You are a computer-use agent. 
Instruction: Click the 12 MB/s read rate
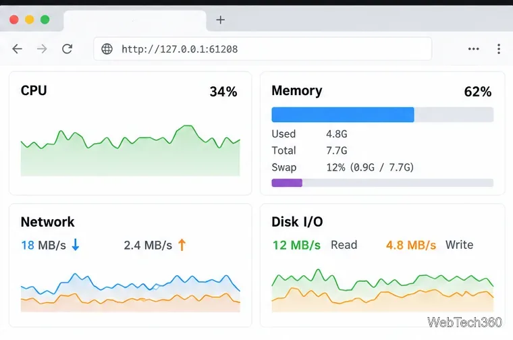click(297, 245)
